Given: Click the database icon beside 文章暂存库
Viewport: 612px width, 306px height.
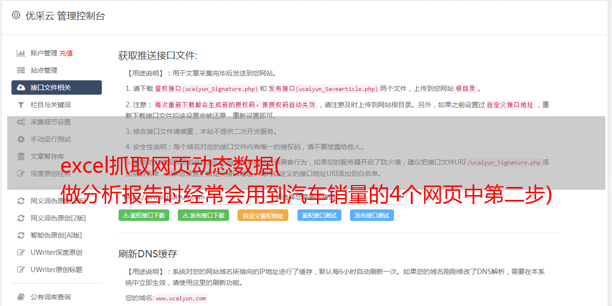Looking at the screenshot, I should (21, 156).
